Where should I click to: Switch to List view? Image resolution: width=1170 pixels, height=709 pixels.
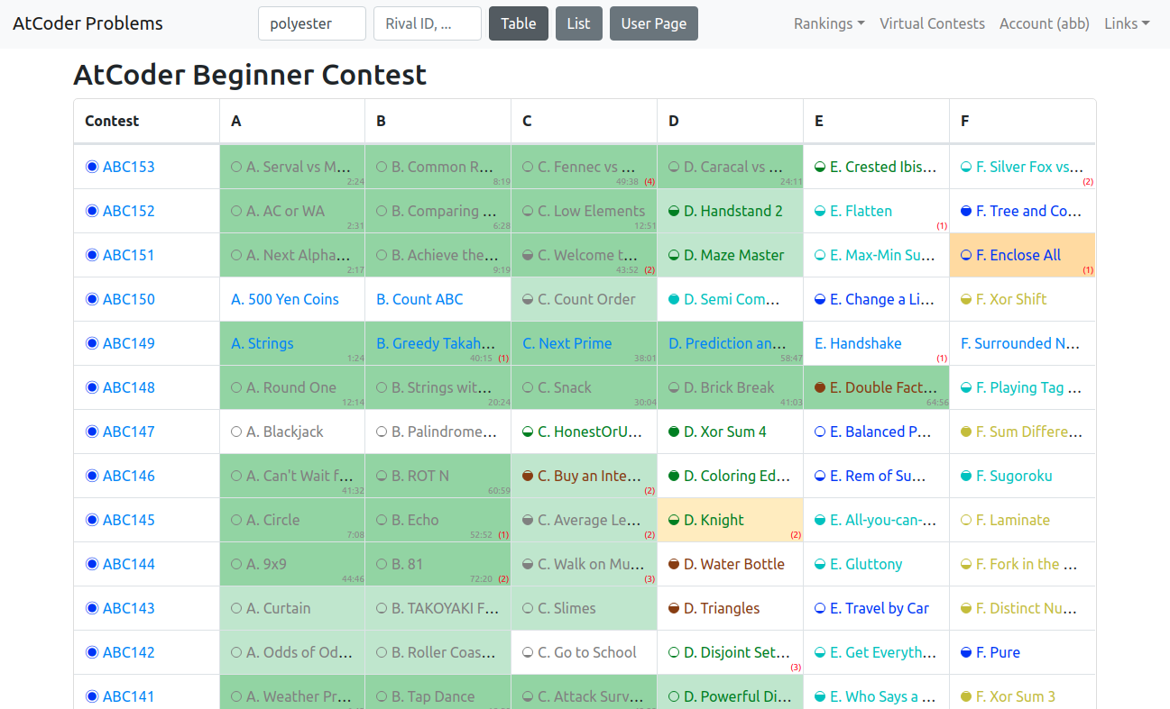click(579, 23)
